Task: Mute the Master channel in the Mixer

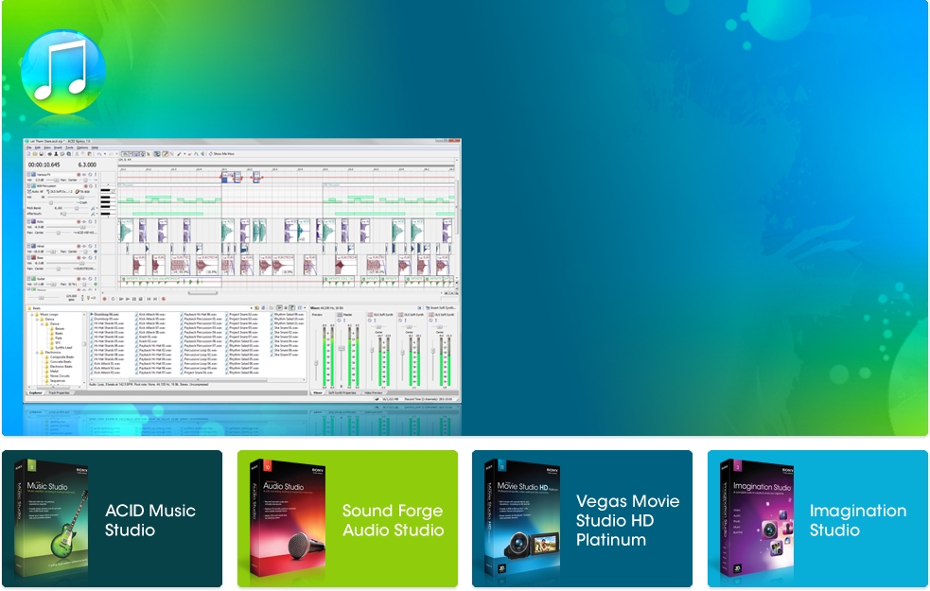Action: 339,320
